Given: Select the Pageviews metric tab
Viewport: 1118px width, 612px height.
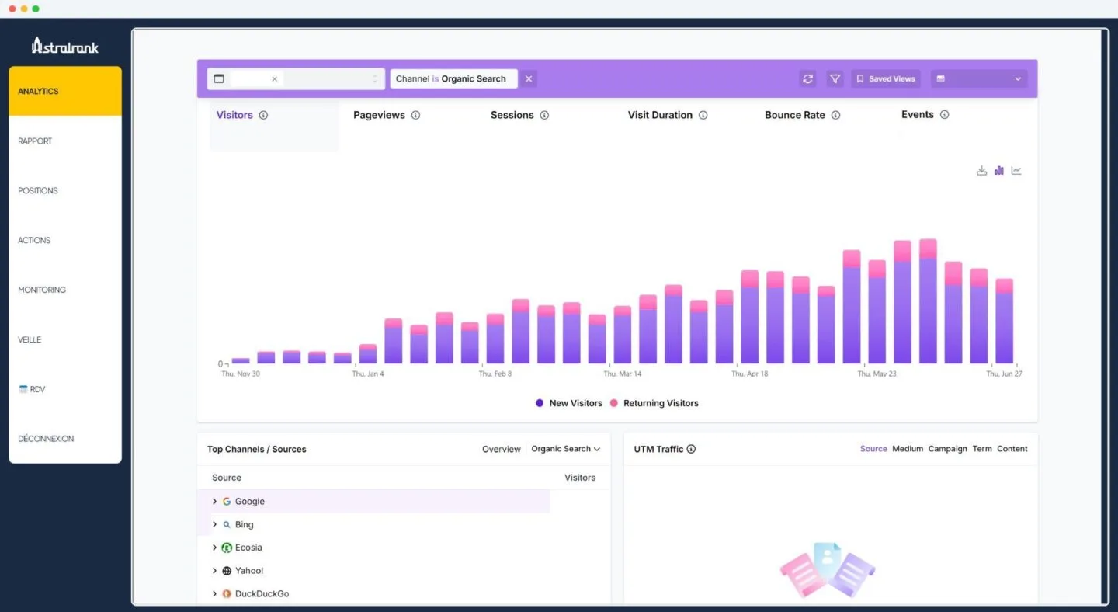Looking at the screenshot, I should (379, 115).
